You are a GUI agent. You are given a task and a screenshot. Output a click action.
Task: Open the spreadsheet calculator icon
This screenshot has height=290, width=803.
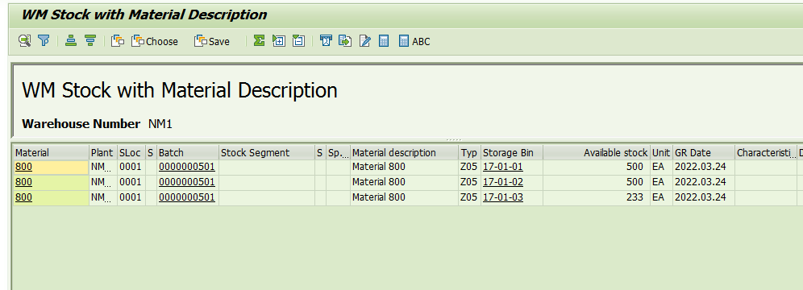coord(384,41)
